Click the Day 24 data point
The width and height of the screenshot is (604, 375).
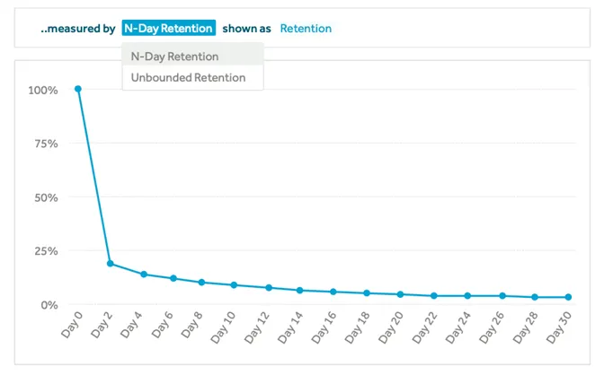click(x=467, y=296)
